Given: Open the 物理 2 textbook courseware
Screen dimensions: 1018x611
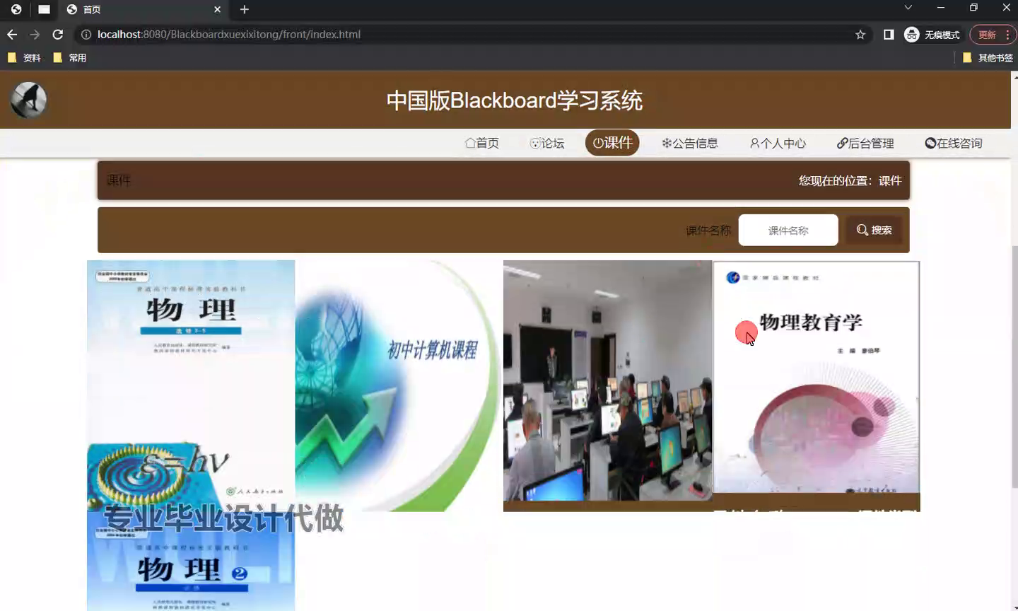Looking at the screenshot, I should click(x=191, y=561).
